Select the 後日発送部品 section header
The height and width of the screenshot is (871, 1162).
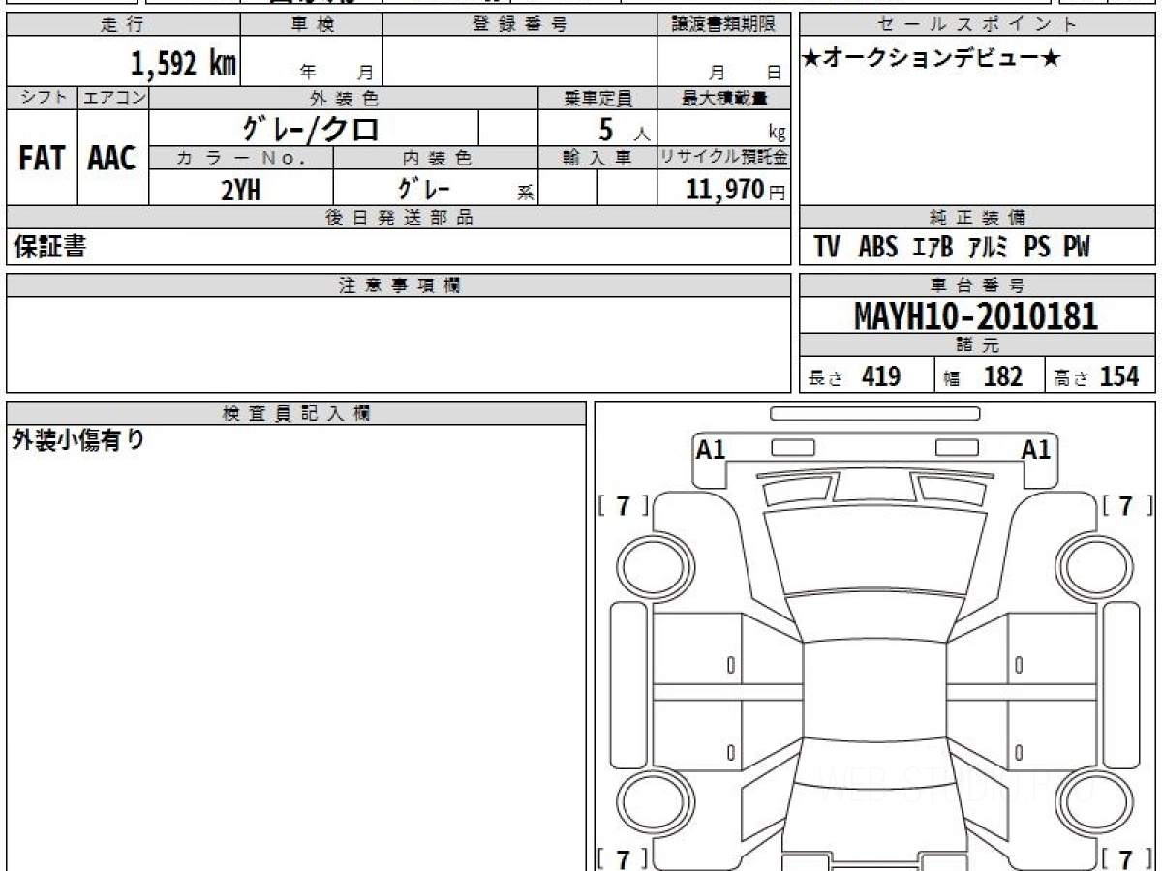point(399,218)
